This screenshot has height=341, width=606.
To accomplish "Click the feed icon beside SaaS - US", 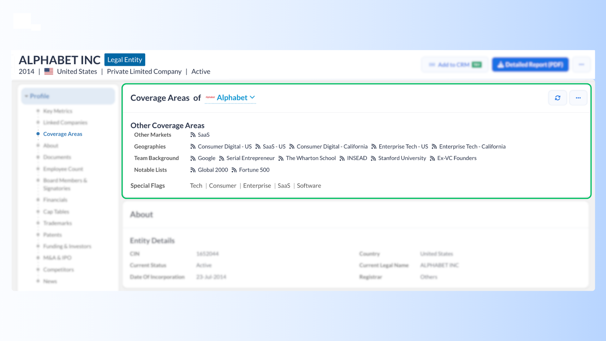I will click(x=258, y=147).
